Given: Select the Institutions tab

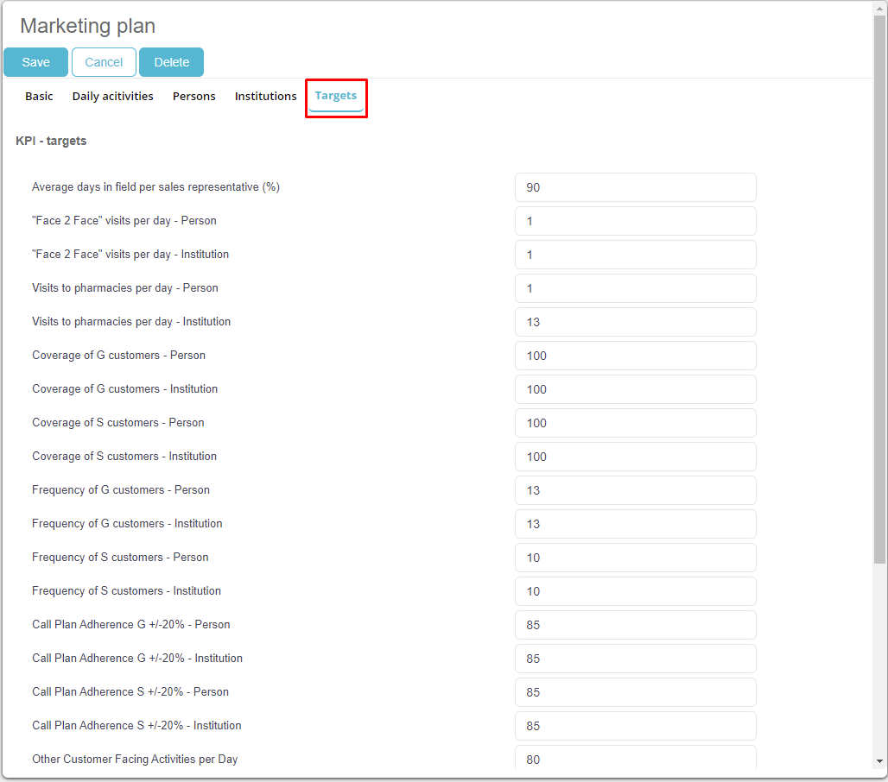Looking at the screenshot, I should point(265,96).
